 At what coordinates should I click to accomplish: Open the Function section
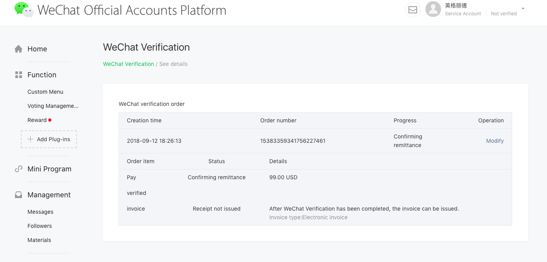coord(42,75)
